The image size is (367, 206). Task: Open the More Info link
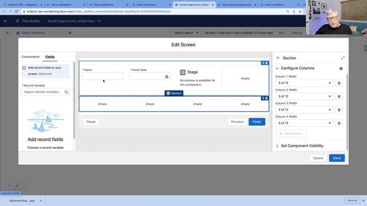coord(45,74)
